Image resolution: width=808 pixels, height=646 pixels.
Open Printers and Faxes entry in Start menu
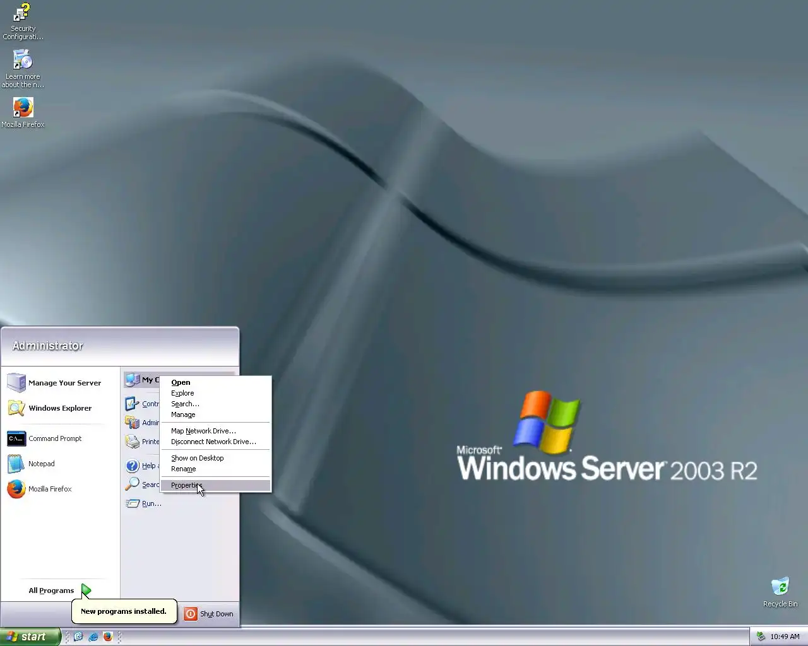[x=142, y=442]
